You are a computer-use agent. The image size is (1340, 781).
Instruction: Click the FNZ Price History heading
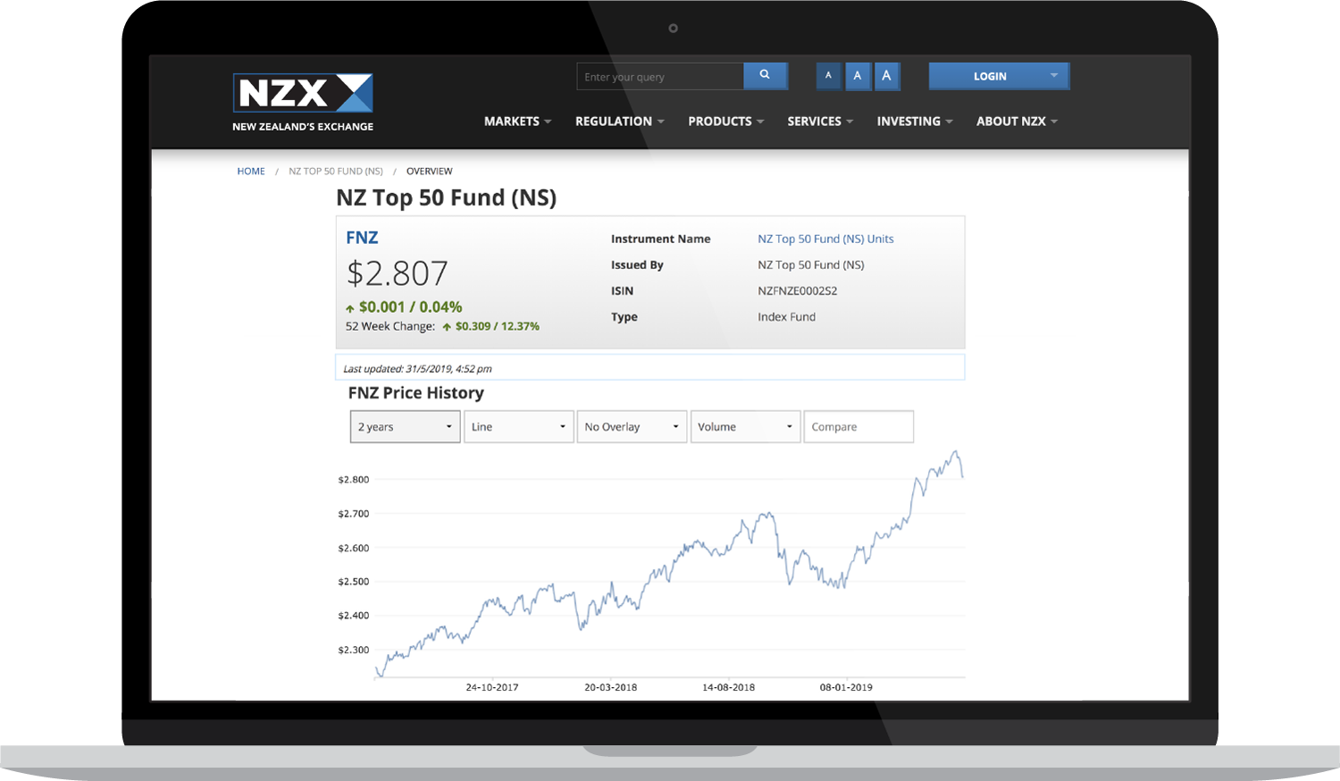point(416,393)
